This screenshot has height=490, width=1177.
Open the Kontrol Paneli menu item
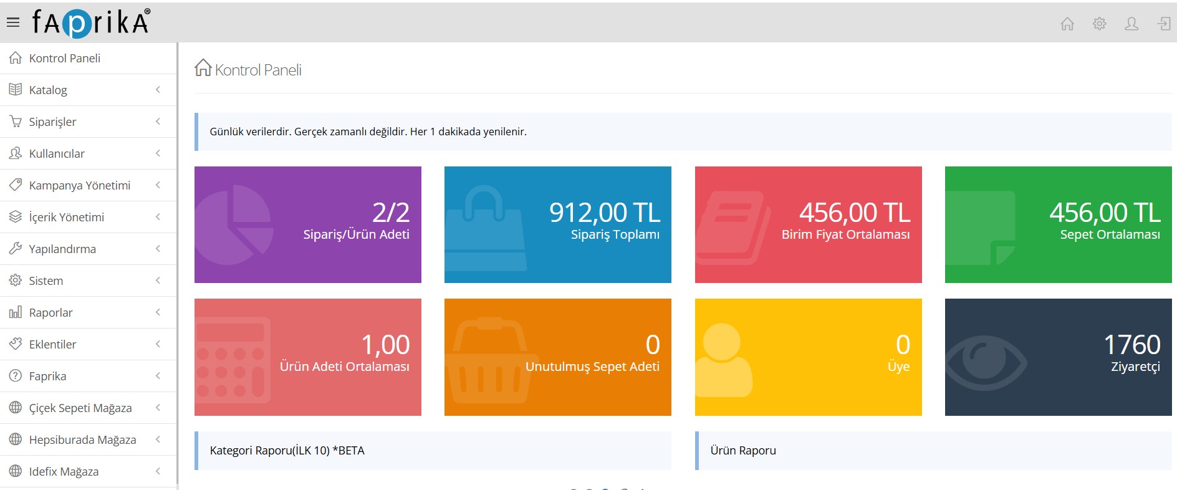(x=89, y=58)
